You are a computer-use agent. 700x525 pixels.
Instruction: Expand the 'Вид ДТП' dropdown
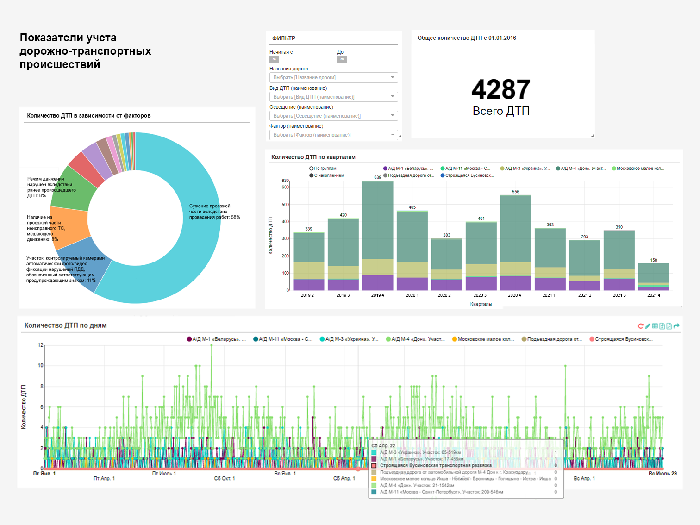[334, 97]
